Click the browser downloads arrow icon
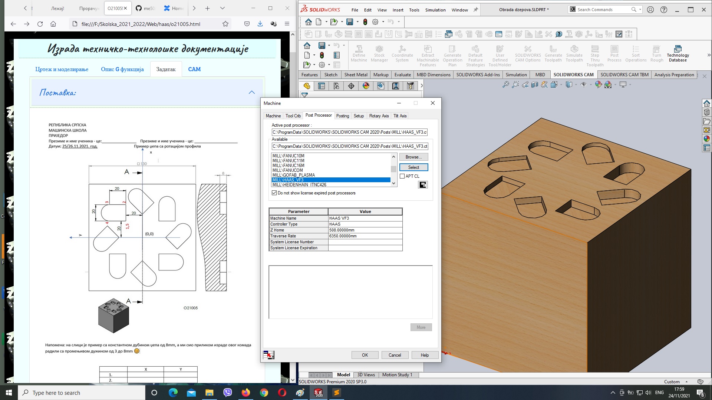The height and width of the screenshot is (400, 712). [x=260, y=24]
